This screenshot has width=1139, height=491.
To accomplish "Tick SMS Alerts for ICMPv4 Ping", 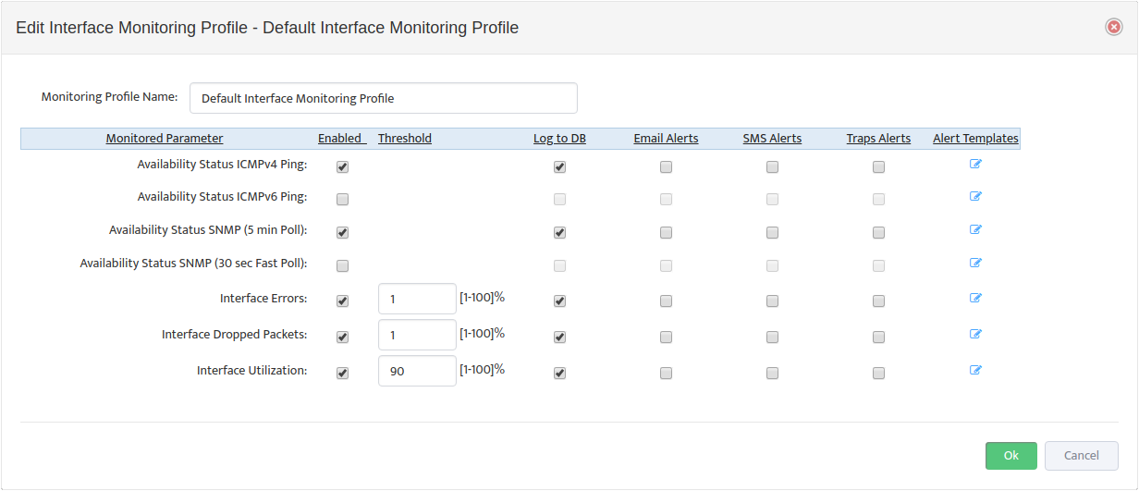I will [772, 167].
